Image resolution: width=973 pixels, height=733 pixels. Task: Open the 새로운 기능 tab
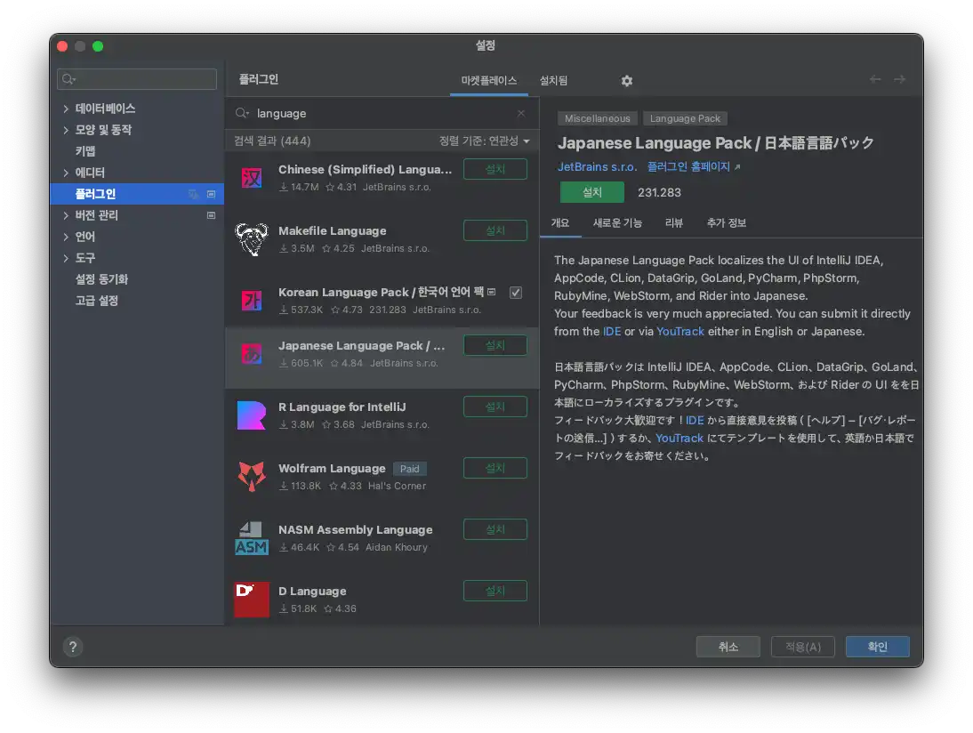tap(617, 222)
